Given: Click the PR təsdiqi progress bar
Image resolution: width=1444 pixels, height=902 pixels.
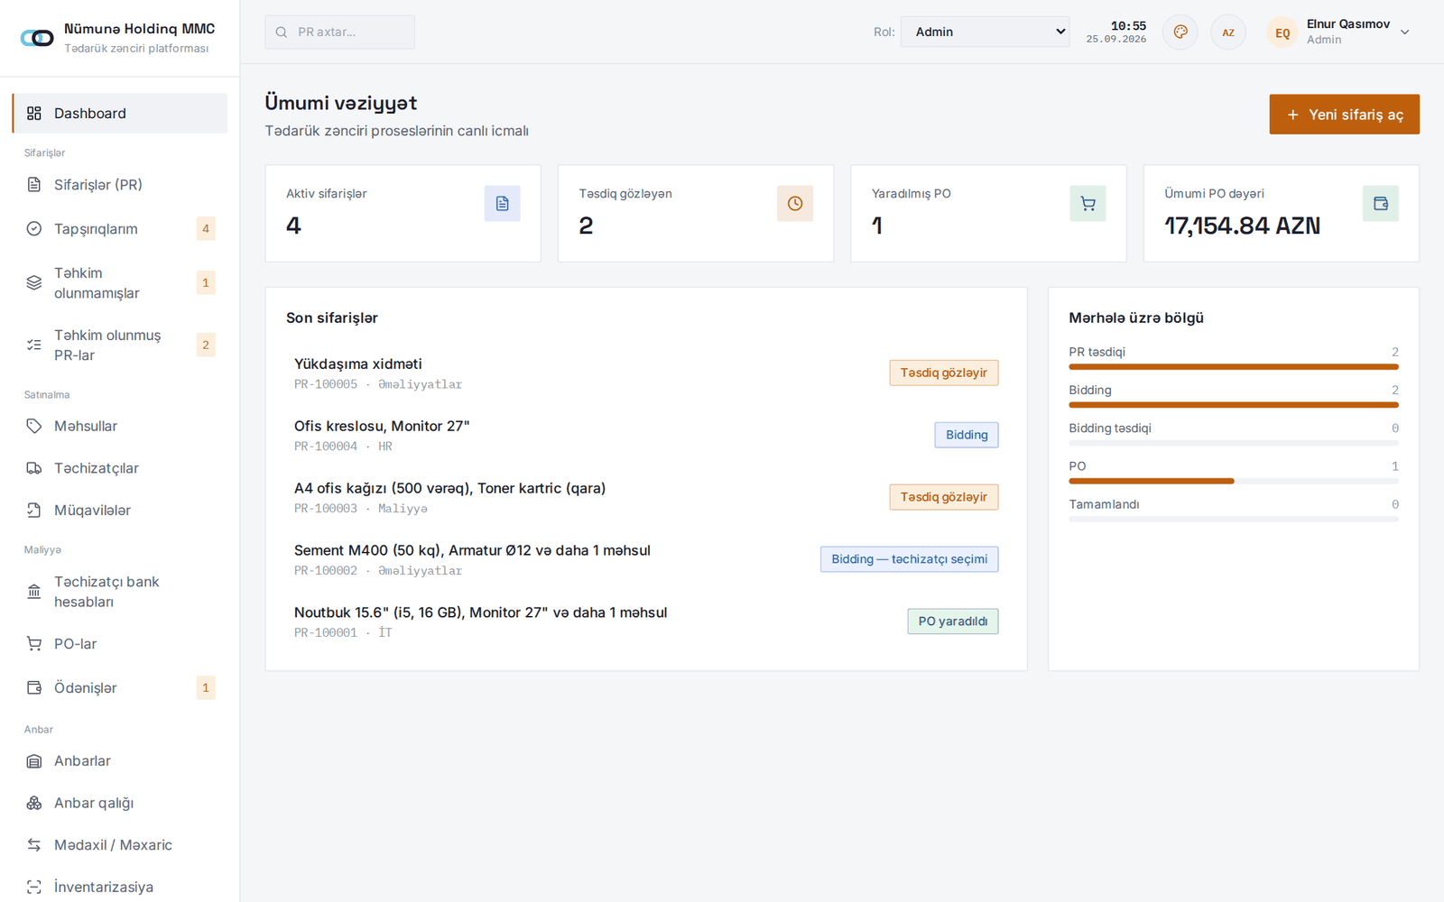Looking at the screenshot, I should (1234, 367).
